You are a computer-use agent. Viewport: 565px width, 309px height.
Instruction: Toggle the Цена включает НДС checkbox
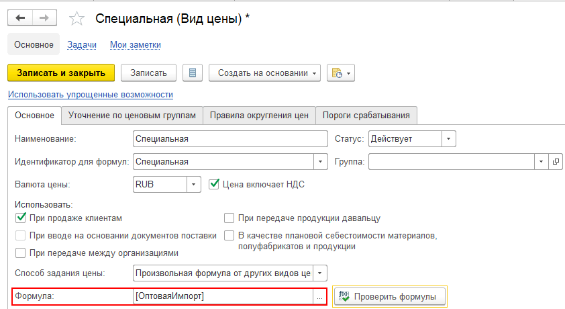(x=215, y=183)
